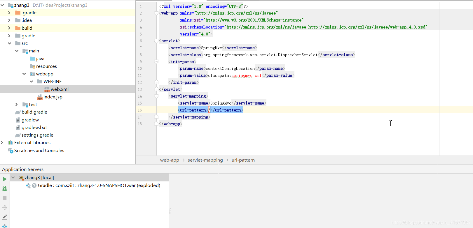Image resolution: width=473 pixels, height=228 pixels.
Task: Click the Tomcat icon beside zhang3 [local]
Action: coord(21,177)
